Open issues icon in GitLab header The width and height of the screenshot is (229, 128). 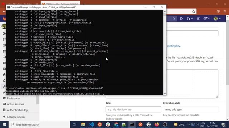click(181, 18)
